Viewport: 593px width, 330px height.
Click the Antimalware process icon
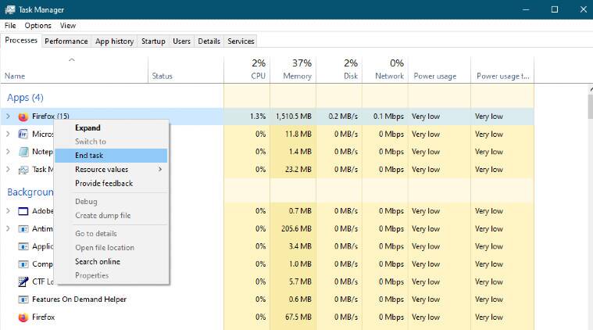(23, 229)
